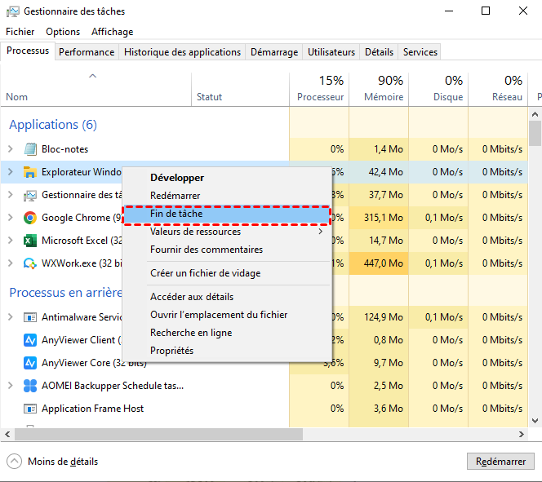This screenshot has width=542, height=482.
Task: Click the Google Chrome icon
Action: 30,218
